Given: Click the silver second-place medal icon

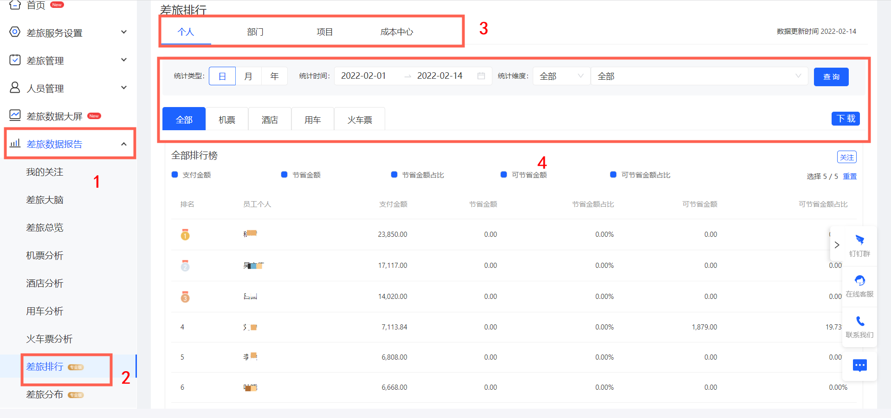Looking at the screenshot, I should tap(185, 266).
